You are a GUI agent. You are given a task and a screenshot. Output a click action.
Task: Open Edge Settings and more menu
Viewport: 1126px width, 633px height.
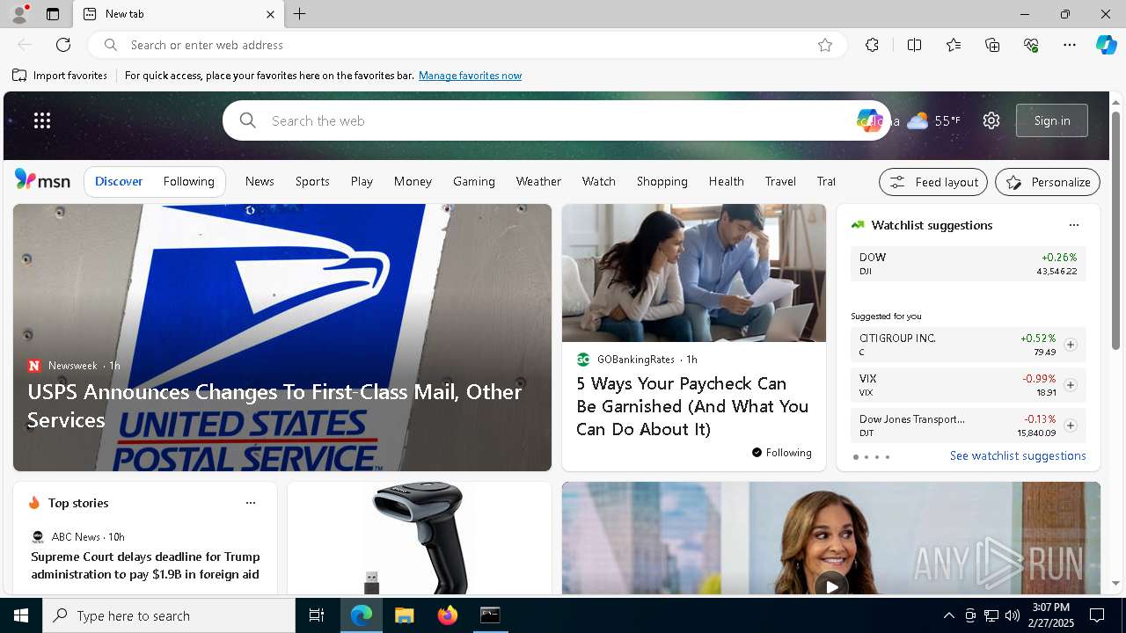(1070, 45)
